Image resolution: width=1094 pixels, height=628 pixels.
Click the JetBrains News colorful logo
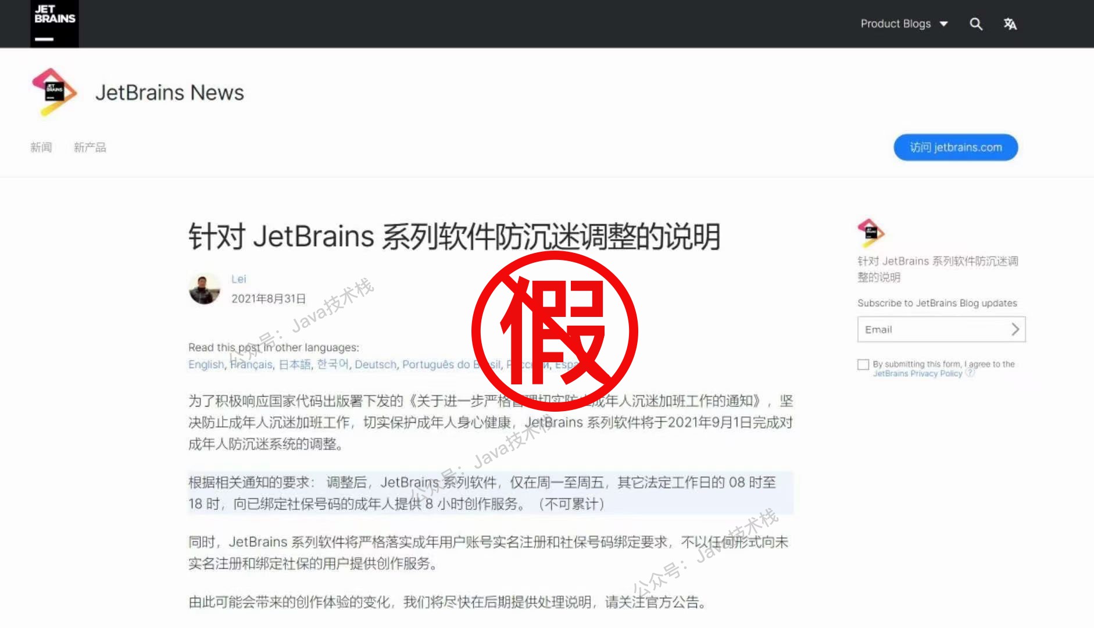(53, 92)
